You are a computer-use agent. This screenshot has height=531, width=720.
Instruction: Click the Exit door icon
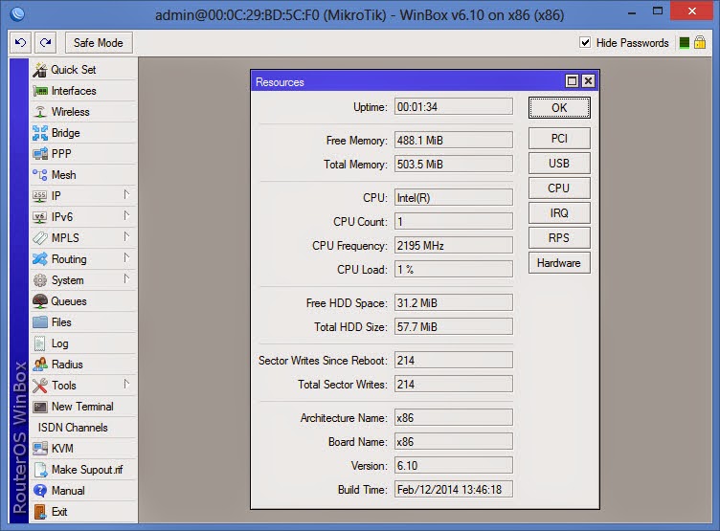40,512
